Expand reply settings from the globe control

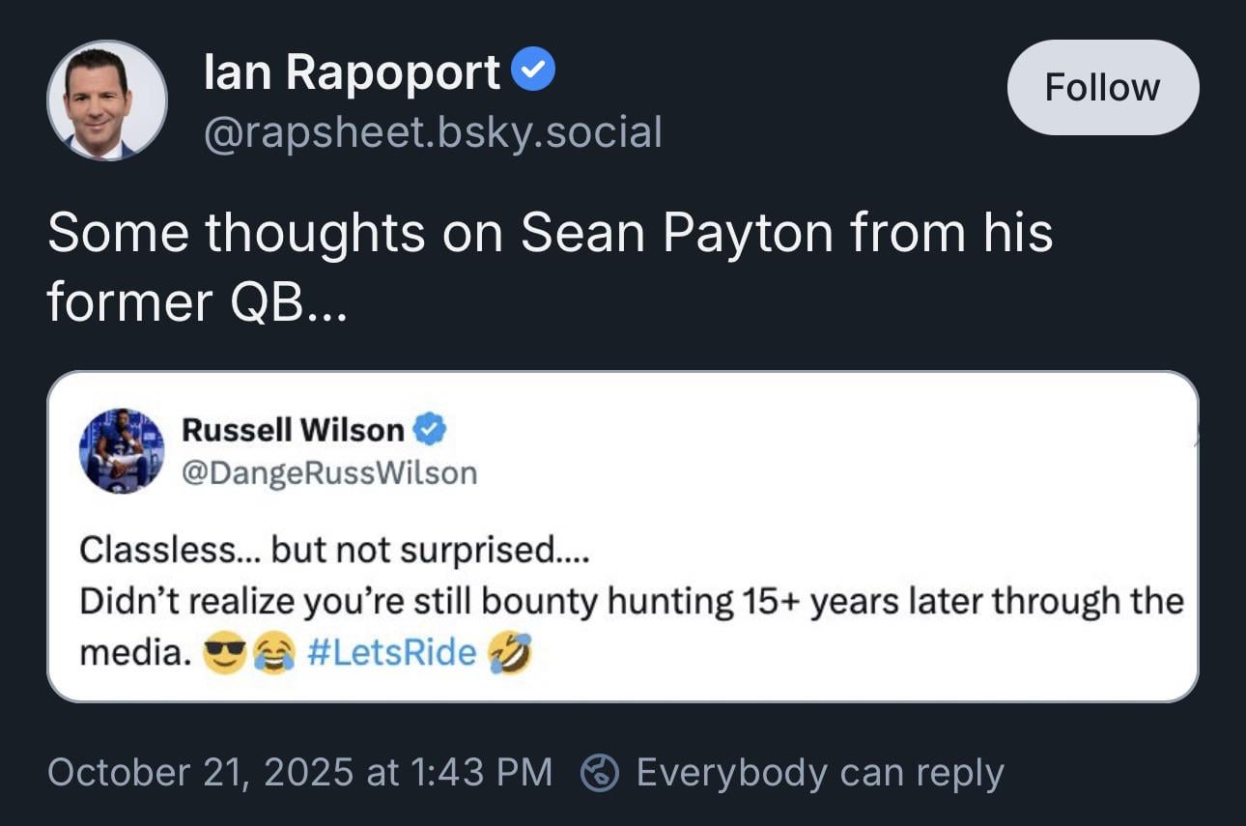click(x=600, y=772)
